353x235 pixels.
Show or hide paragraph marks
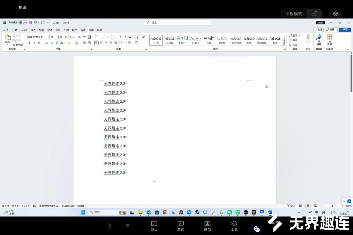(x=144, y=37)
